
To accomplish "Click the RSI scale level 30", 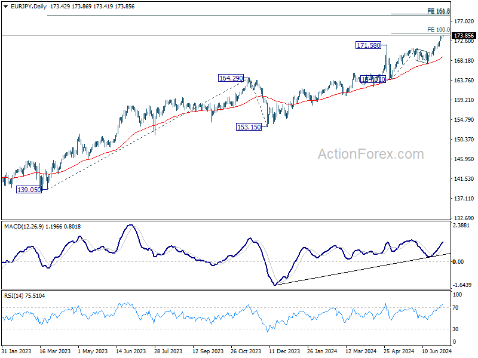I will point(455,329).
